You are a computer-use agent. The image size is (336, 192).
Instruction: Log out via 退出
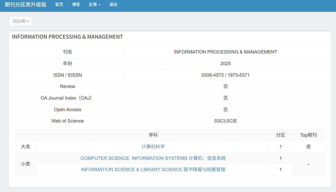(x=113, y=5)
